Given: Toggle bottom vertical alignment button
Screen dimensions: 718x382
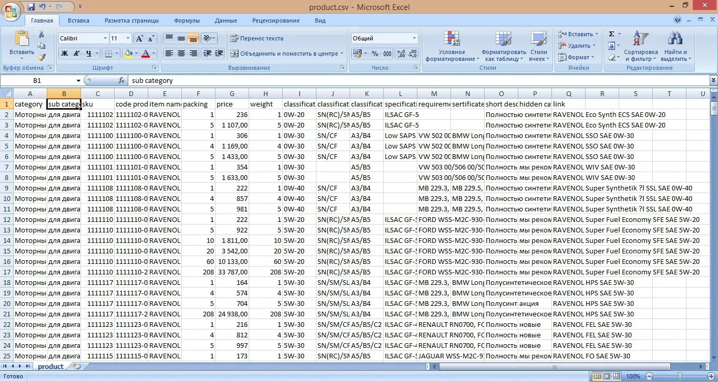Looking at the screenshot, I should tap(193, 38).
